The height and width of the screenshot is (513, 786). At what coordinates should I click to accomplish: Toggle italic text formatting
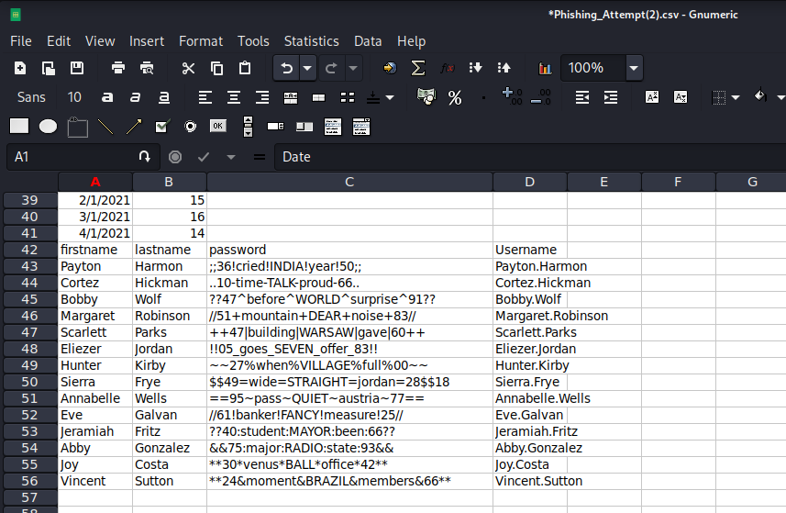coord(136,97)
